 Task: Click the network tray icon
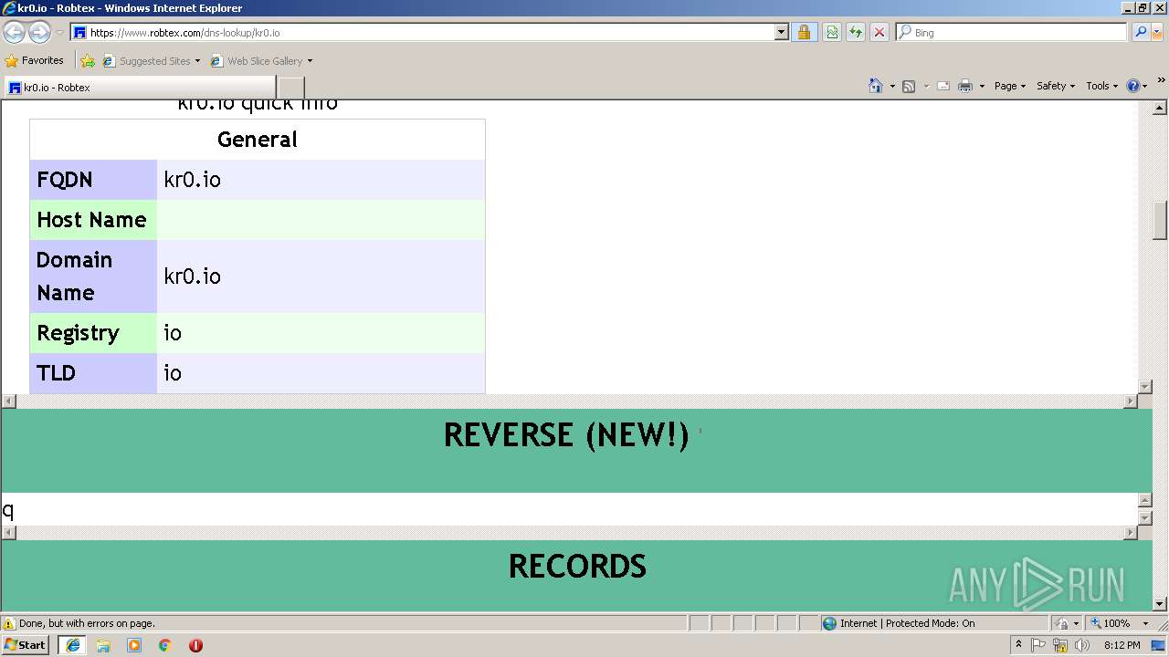pos(1060,645)
